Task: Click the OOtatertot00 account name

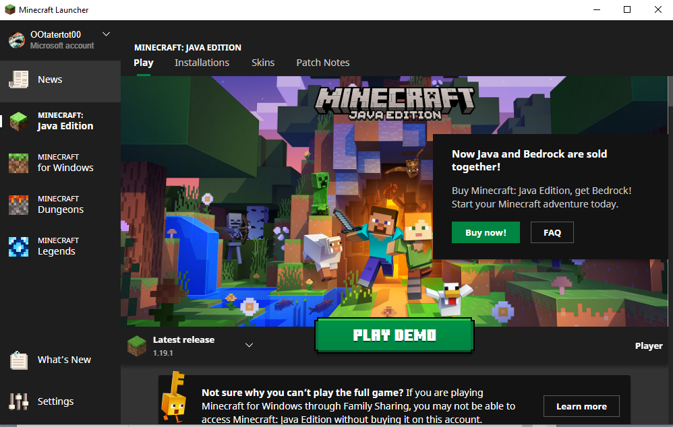Action: coord(55,35)
